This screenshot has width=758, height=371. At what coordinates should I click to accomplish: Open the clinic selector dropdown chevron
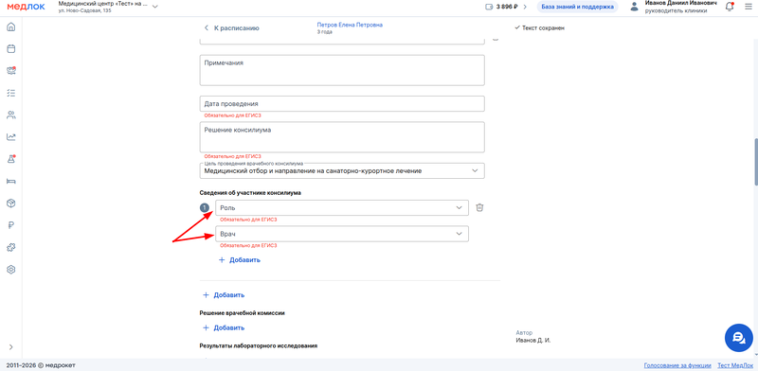pyautogui.click(x=155, y=7)
